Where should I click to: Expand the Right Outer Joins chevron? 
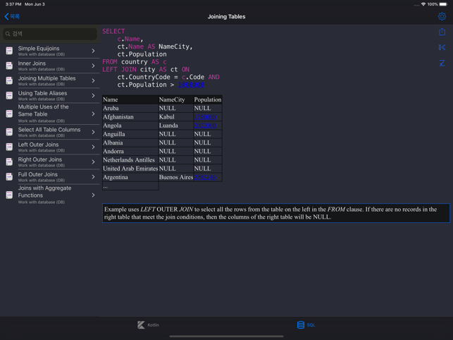[x=93, y=162]
